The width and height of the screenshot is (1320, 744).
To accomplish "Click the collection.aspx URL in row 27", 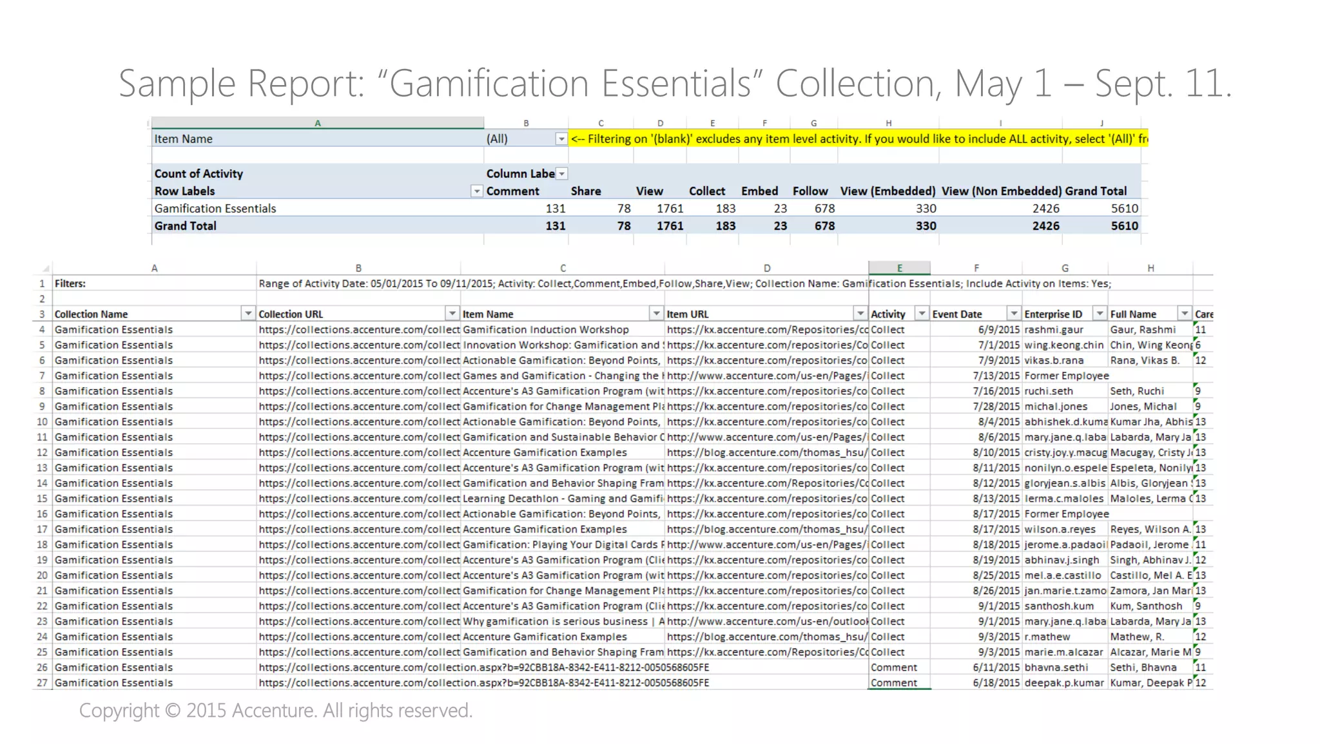I will tap(484, 683).
